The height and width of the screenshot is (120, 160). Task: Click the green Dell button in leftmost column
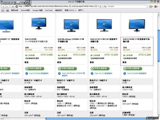point(5,68)
